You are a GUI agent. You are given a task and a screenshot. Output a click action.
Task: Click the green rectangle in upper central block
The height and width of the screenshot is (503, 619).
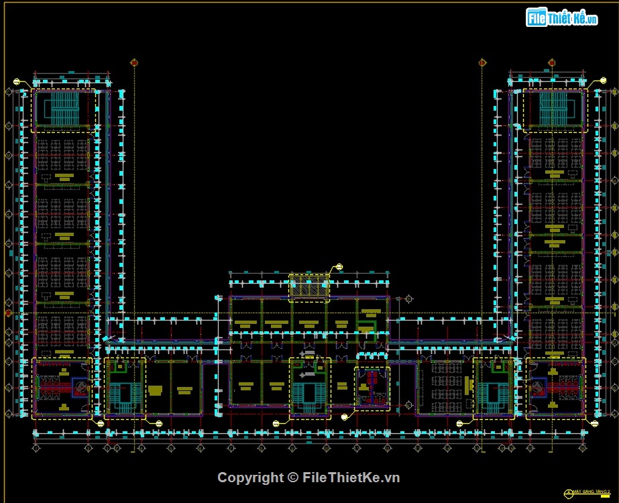(365, 327)
